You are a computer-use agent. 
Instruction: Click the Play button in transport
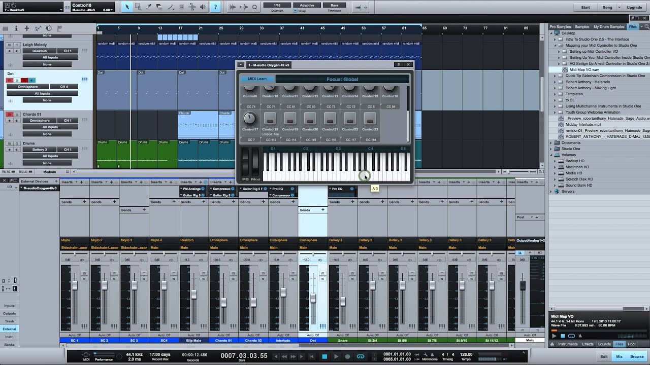click(336, 356)
